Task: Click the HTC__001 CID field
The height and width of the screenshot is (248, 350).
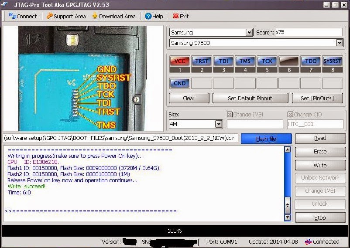Action: [x=315, y=124]
